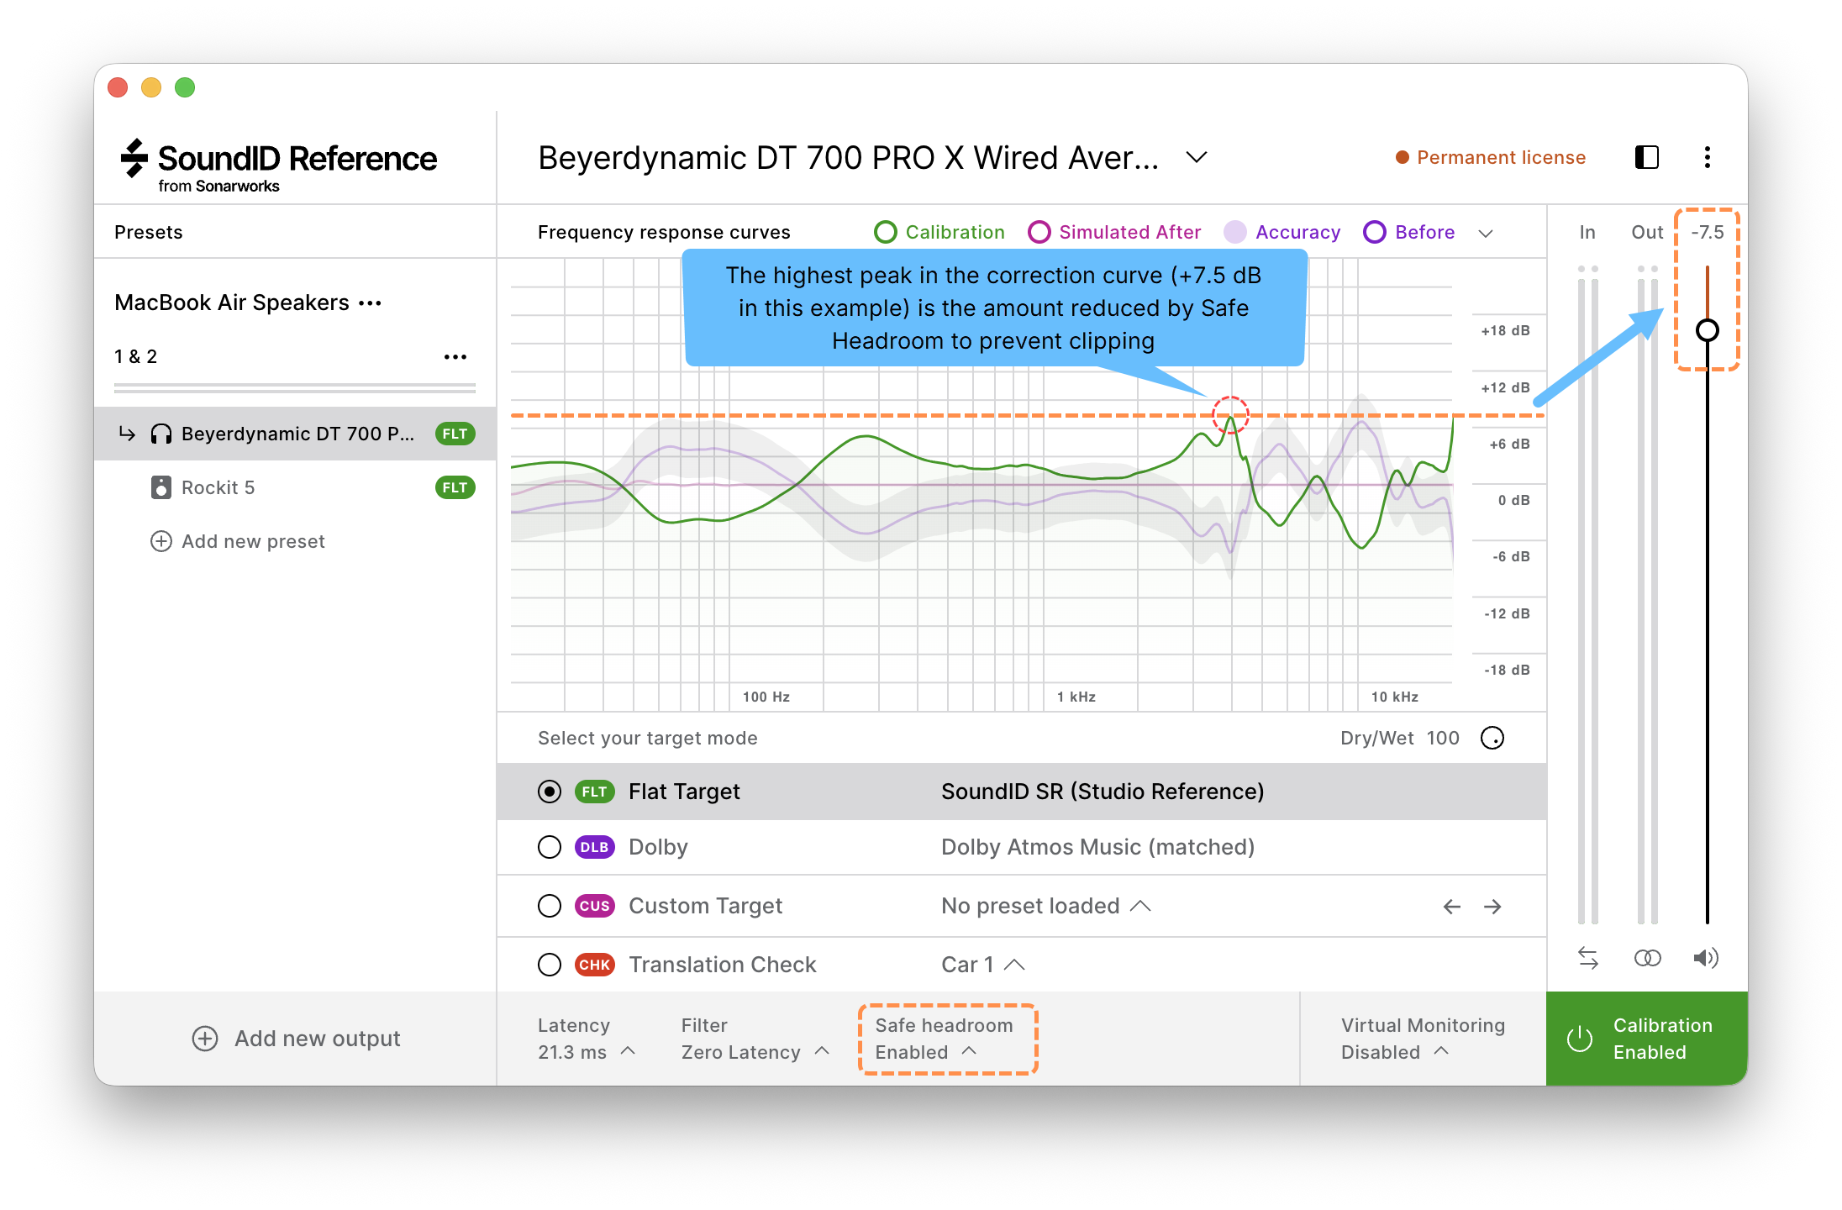Expand the Virtual Monitoring options
1842x1210 pixels.
1442,1051
